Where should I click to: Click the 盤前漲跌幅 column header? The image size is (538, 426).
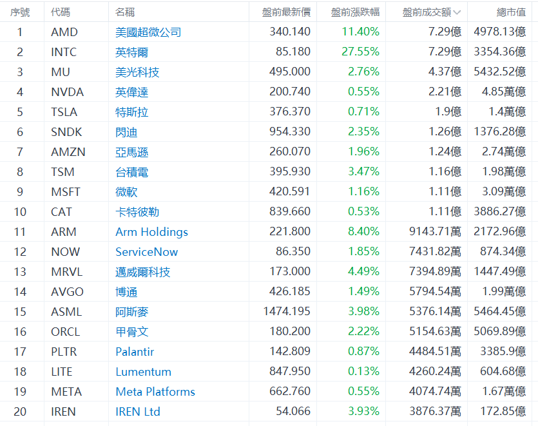pos(355,12)
